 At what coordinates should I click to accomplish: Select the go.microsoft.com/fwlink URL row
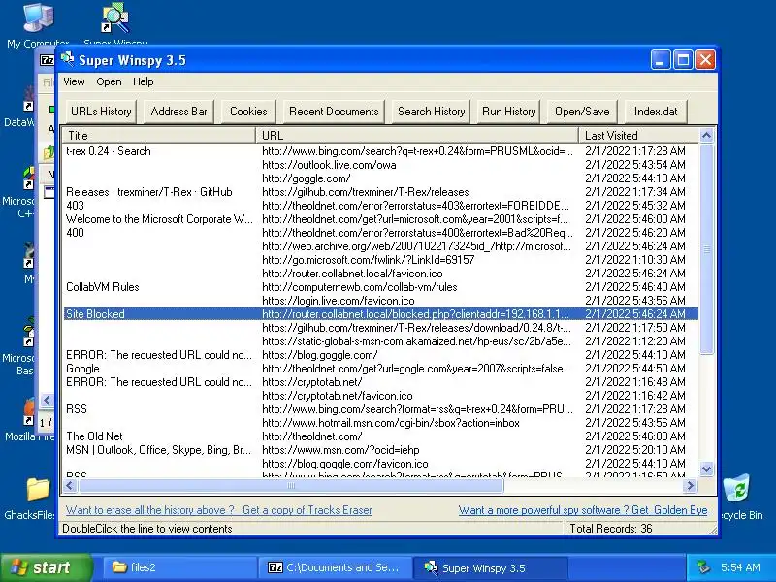click(x=380, y=260)
